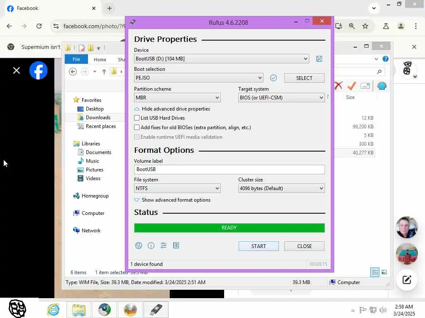Click the target system help question mark
This screenshot has width=425, height=318.
(x=328, y=96)
